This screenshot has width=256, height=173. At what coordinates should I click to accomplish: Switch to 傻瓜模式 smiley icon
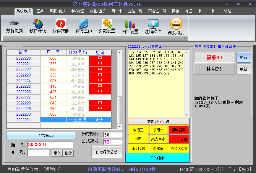176,24
